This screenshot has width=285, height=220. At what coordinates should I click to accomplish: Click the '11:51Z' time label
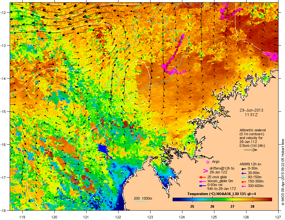pos(251,115)
